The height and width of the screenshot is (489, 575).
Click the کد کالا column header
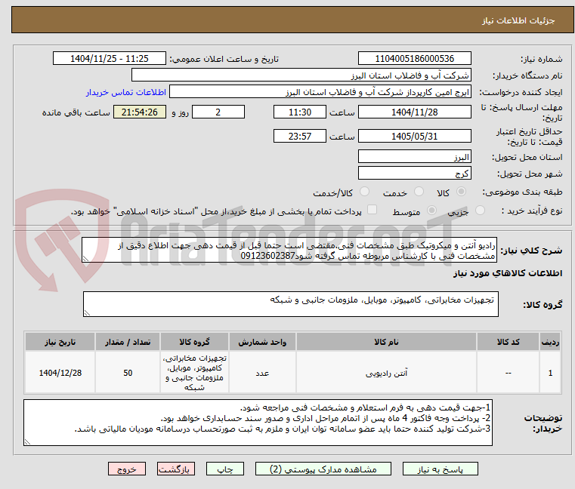point(509,342)
